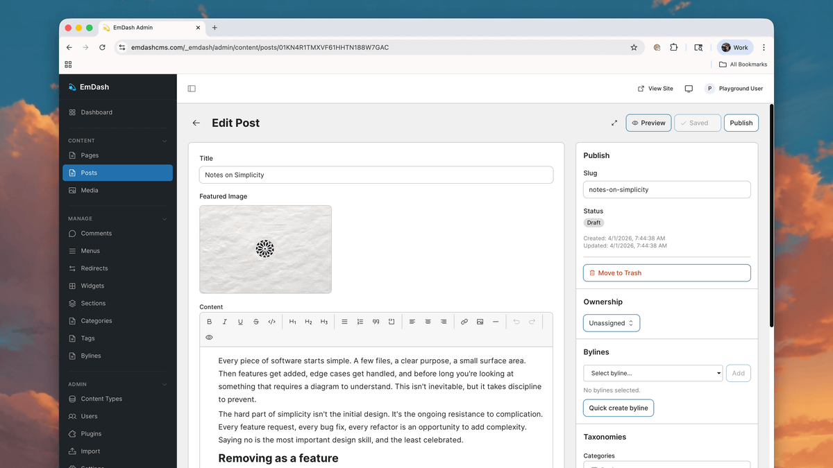Insert inline code with the code icon

tap(271, 322)
